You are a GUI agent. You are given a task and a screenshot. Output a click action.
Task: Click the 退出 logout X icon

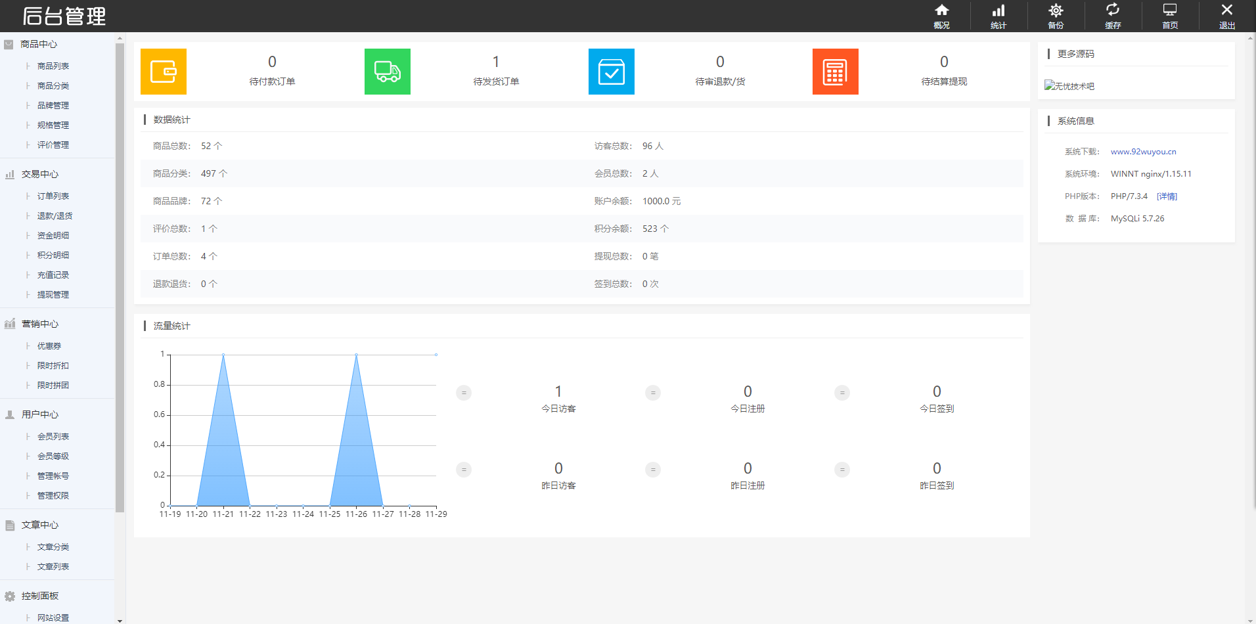tap(1226, 16)
